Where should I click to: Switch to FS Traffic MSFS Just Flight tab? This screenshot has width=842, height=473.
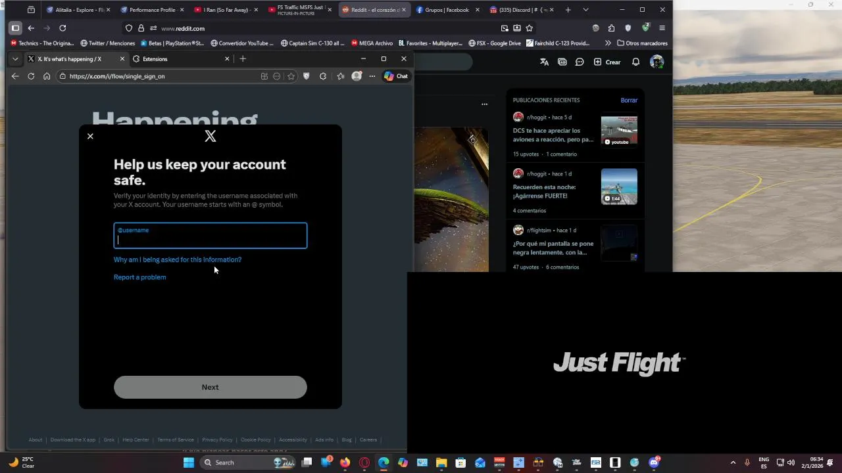point(300,10)
